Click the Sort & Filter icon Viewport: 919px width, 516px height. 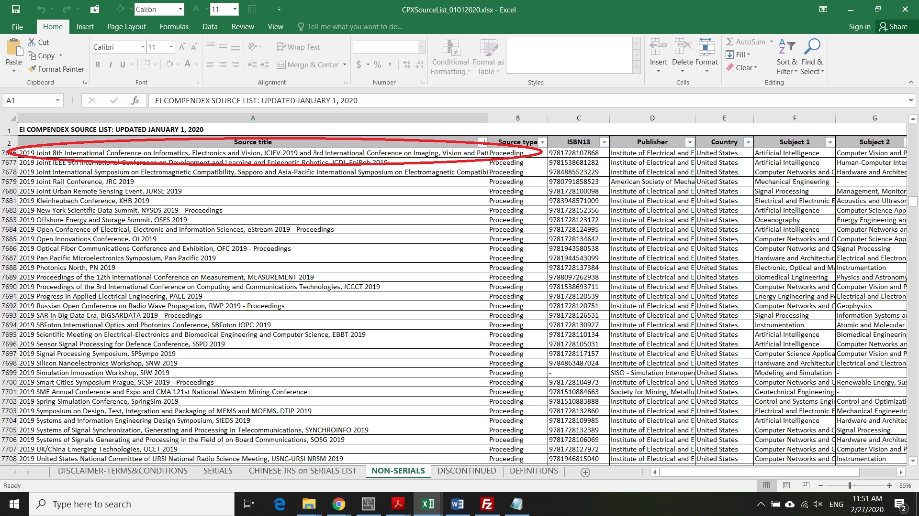[786, 47]
